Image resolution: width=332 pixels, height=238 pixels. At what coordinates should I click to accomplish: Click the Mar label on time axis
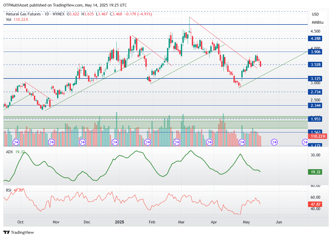[x=181, y=222]
